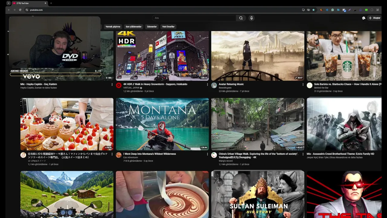Click the crossed-out eye icon in address bar

click(308, 10)
